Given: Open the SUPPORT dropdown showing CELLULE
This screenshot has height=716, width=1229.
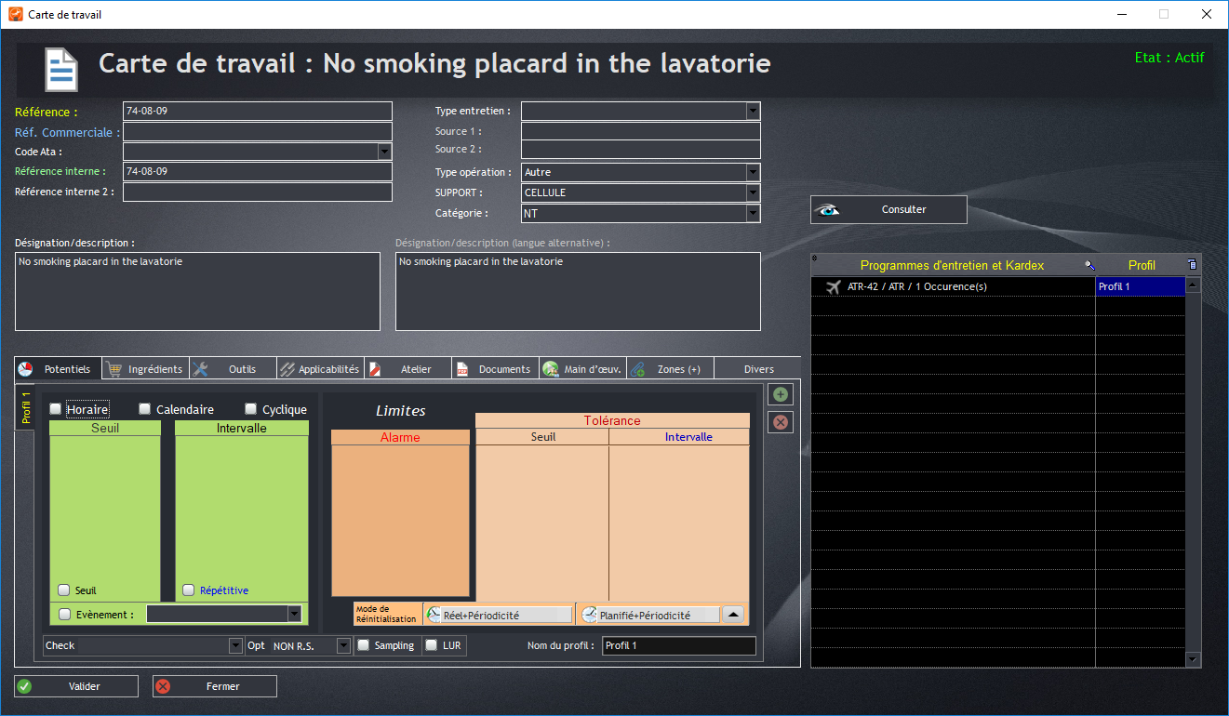Looking at the screenshot, I should [x=754, y=192].
